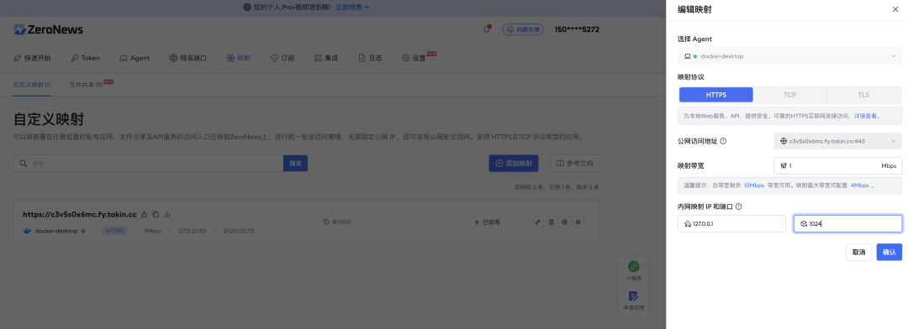Open the Agent menu item
This screenshot has width=908, height=329.
click(135, 58)
